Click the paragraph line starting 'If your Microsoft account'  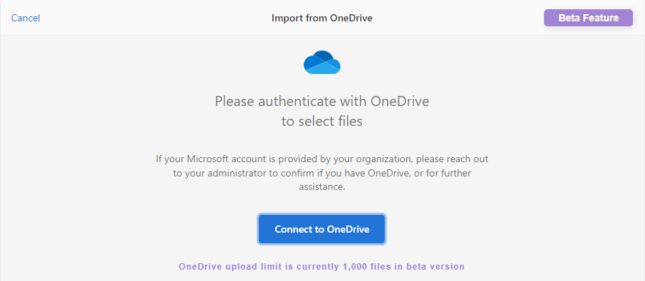point(321,159)
